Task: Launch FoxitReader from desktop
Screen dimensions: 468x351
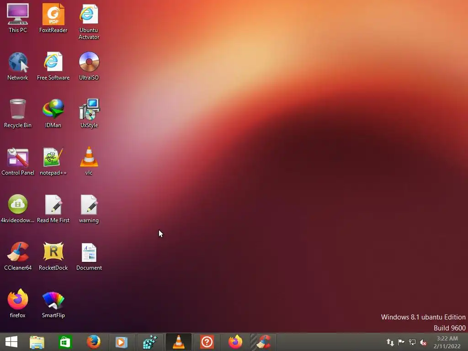Action: click(x=53, y=18)
